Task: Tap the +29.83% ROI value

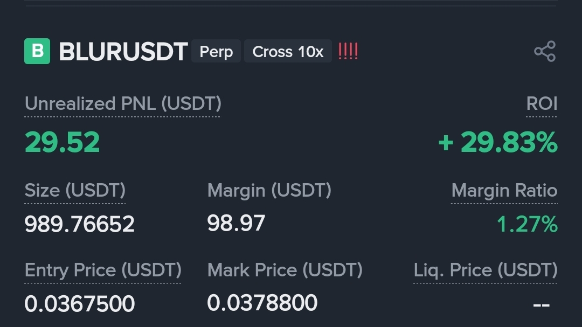Action: [498, 142]
